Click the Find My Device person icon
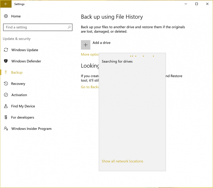This screenshot has width=213, height=188. coord(6,106)
